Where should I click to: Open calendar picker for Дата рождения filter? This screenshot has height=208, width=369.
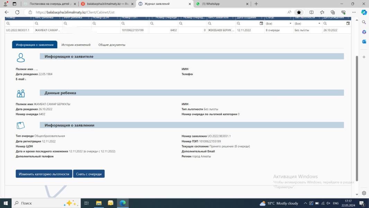click(348, 23)
